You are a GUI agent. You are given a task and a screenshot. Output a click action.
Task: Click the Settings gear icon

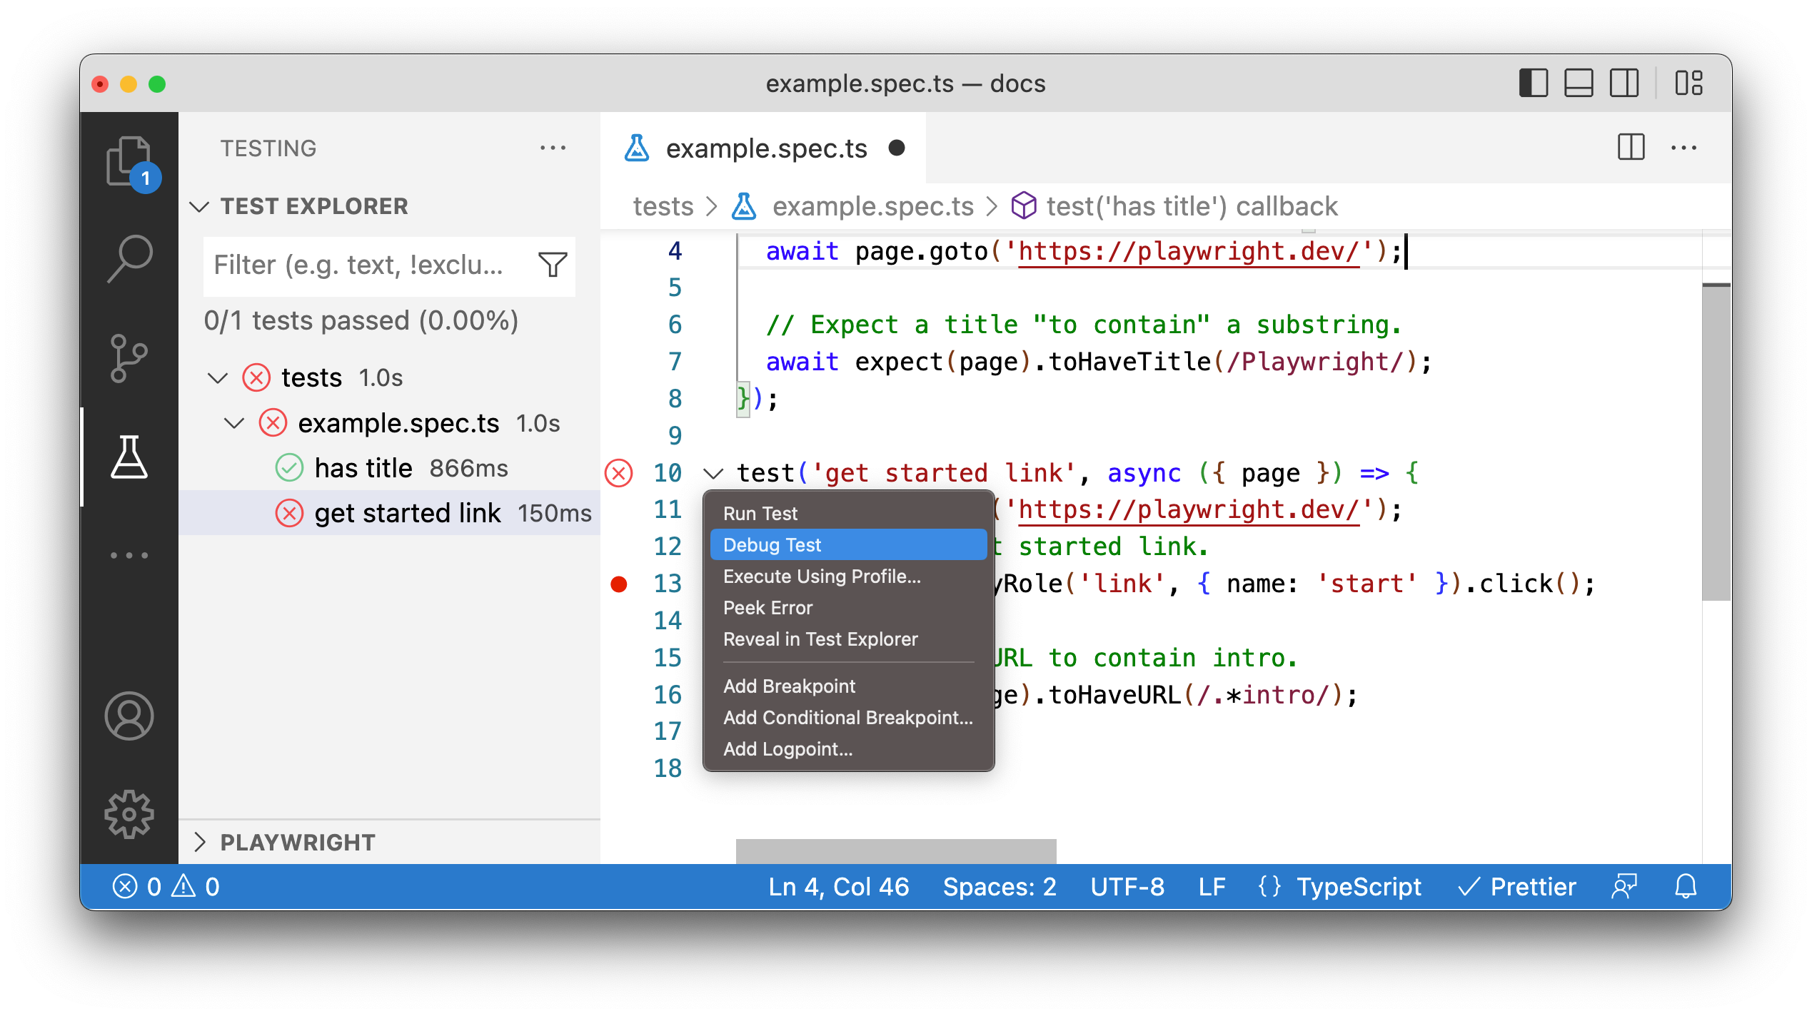pos(129,816)
